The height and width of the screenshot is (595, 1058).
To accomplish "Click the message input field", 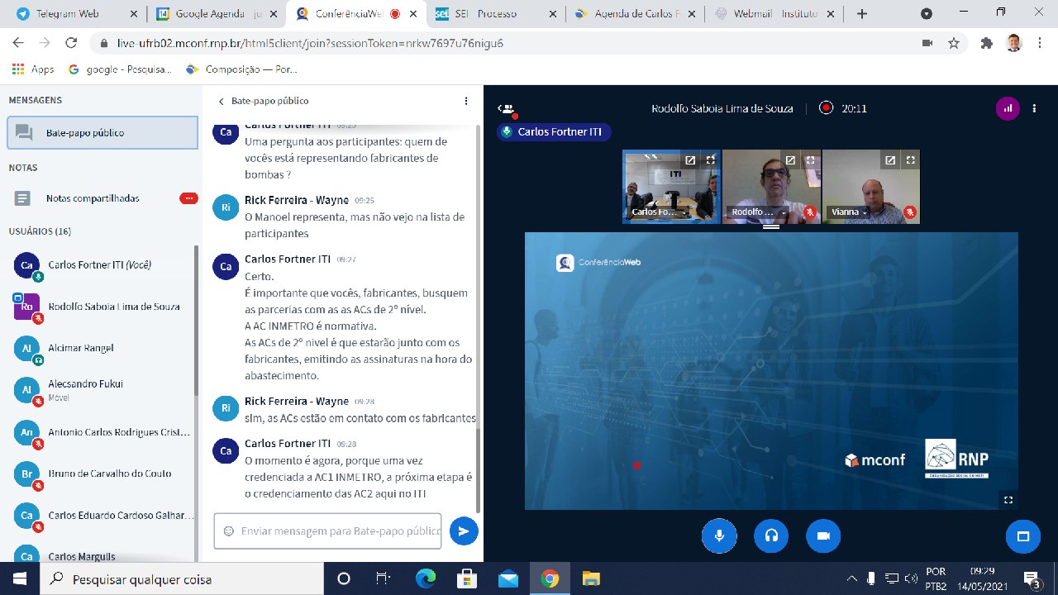I will [x=339, y=531].
